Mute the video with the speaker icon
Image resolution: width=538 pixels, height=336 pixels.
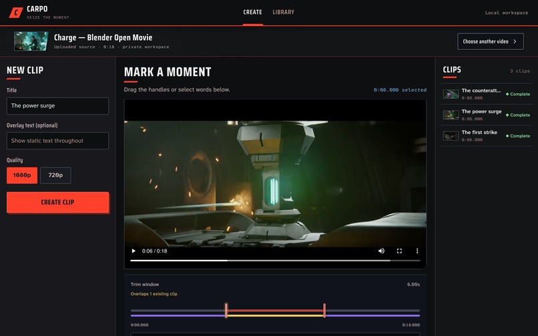(x=381, y=251)
